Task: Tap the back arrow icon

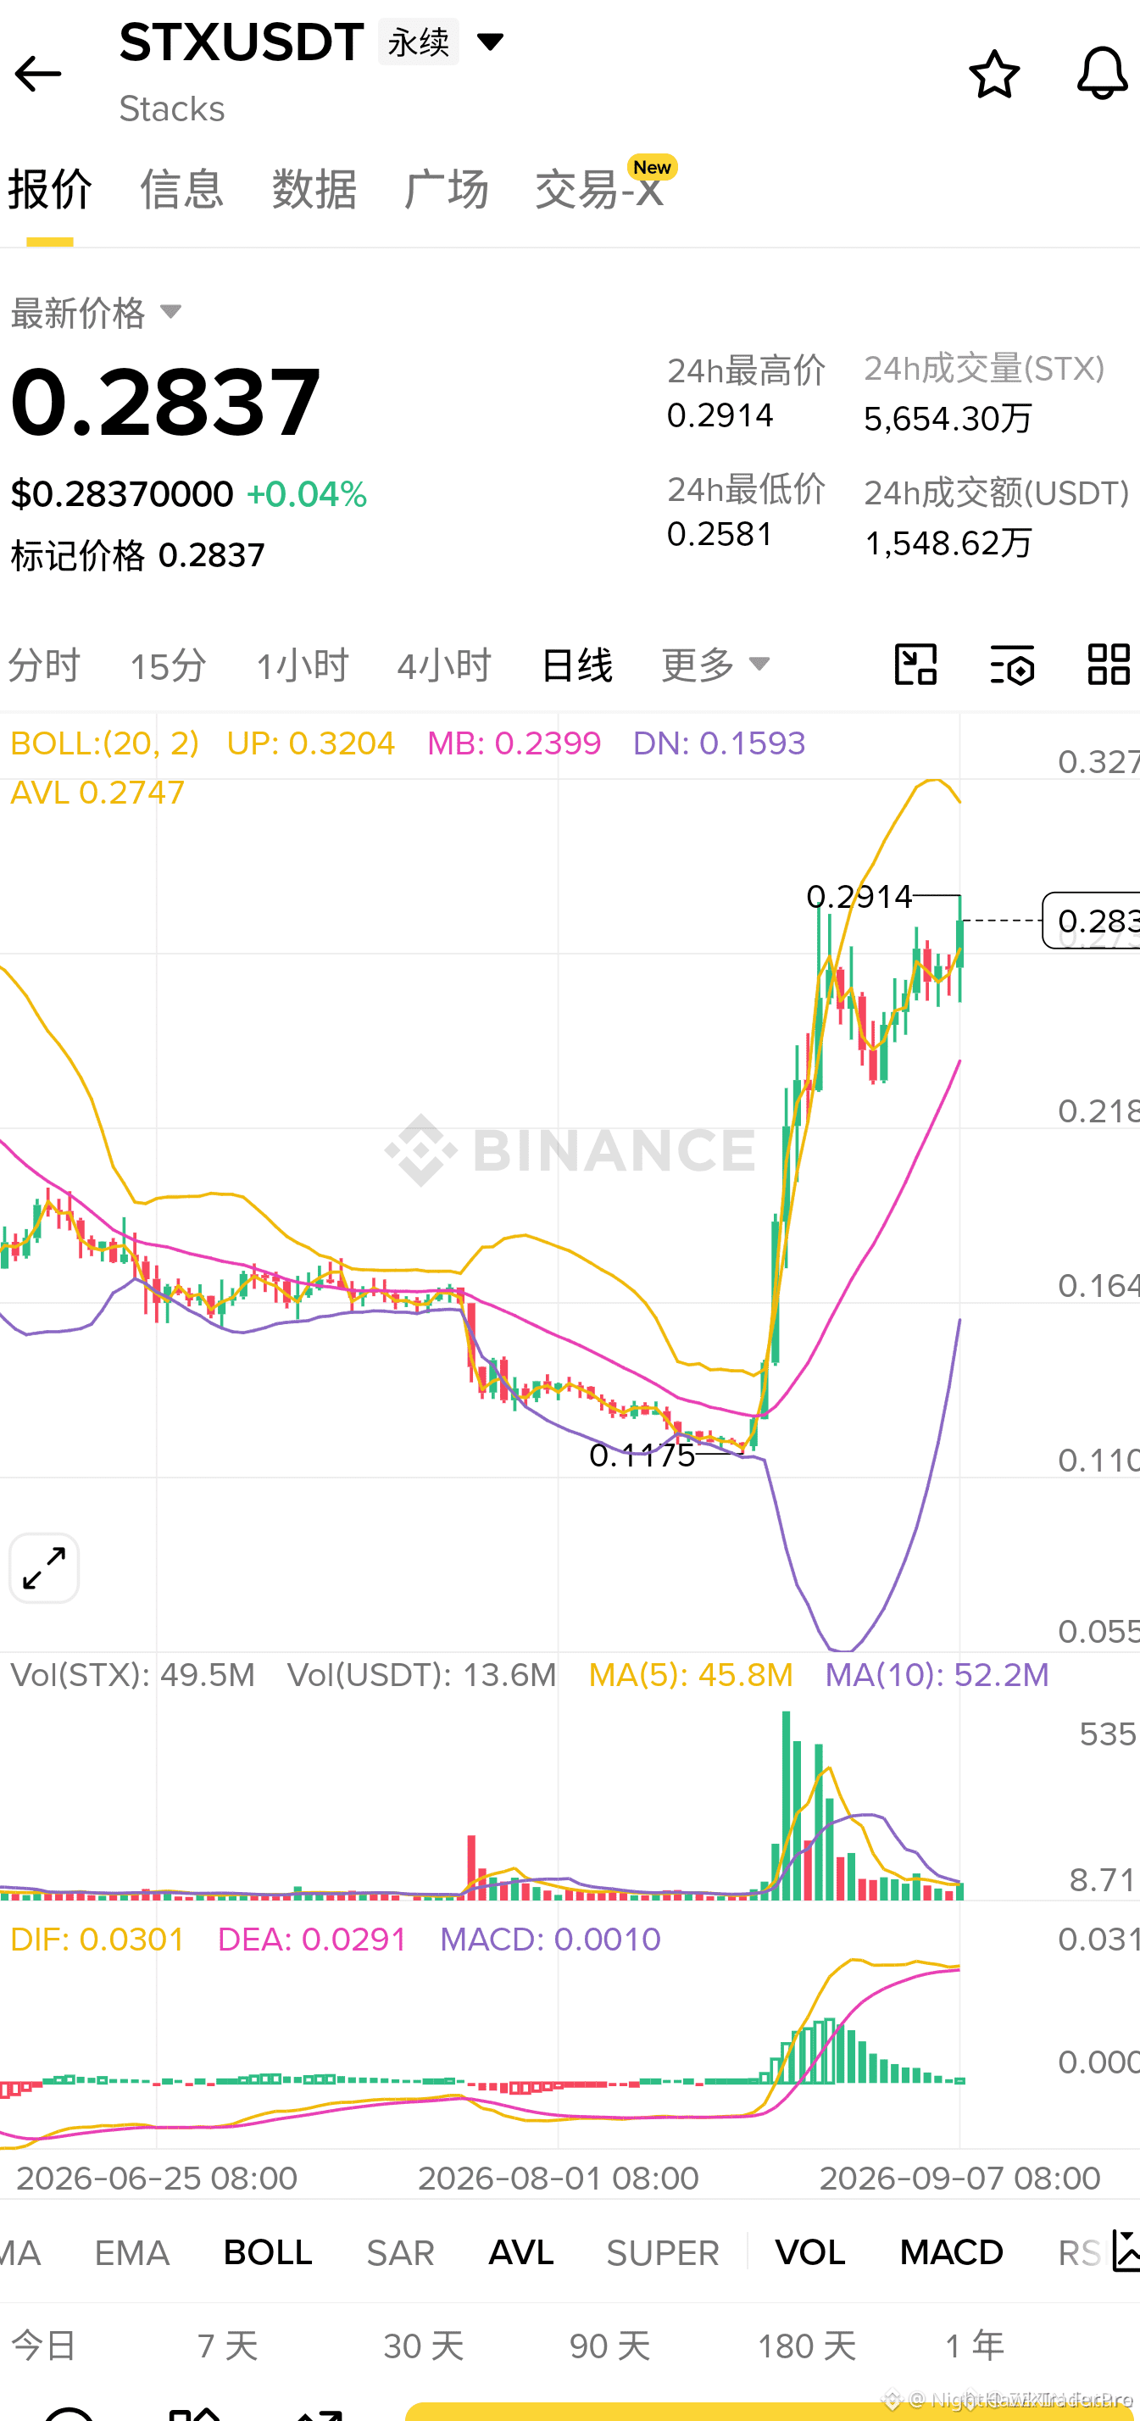Action: [37, 75]
